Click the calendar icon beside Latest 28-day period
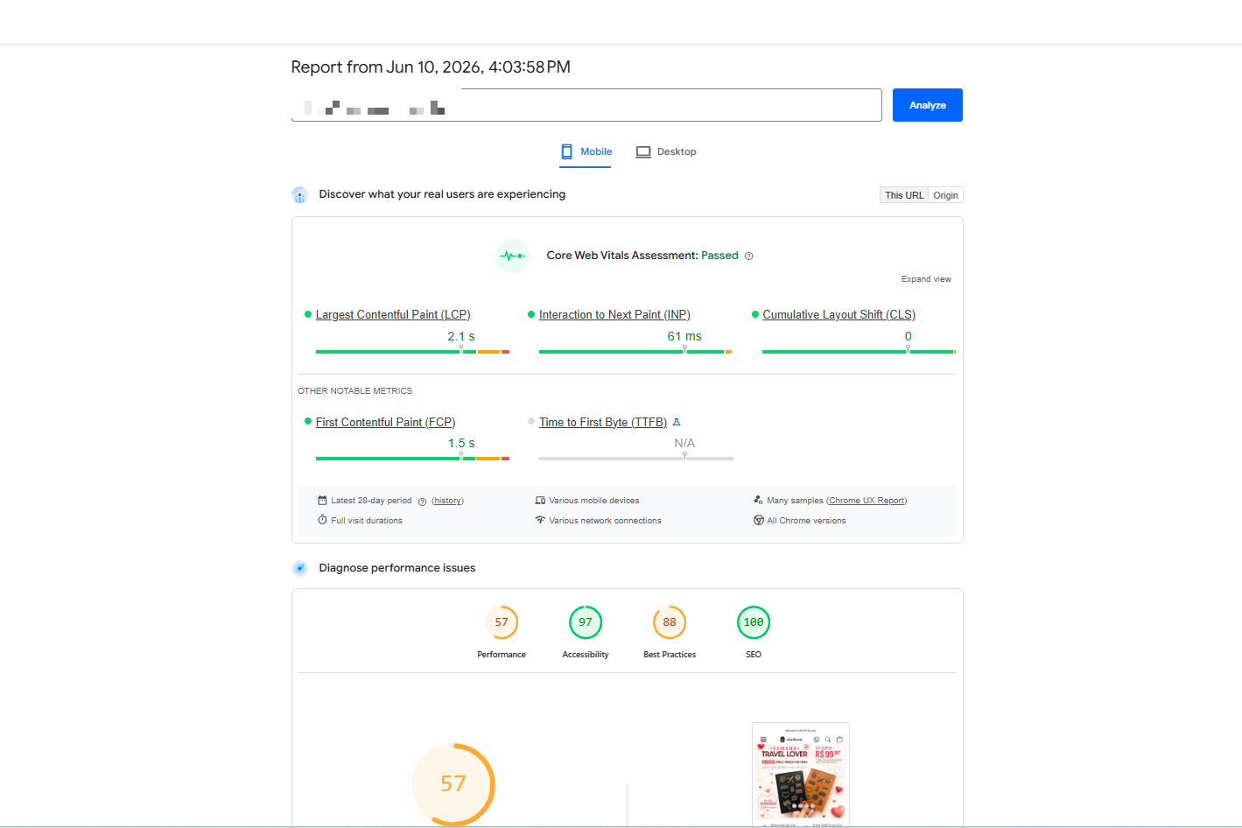Screen dimensions: 1242x828 (322, 501)
